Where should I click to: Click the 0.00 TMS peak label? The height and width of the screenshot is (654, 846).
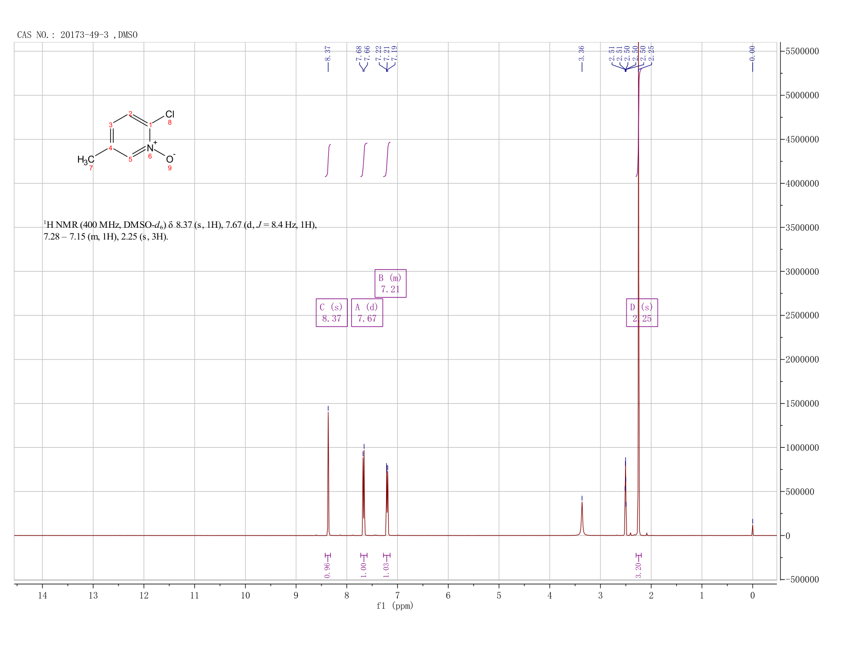pos(752,53)
